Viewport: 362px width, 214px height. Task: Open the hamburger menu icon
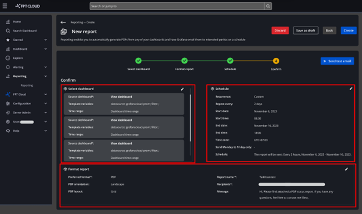pyautogui.click(x=5, y=6)
